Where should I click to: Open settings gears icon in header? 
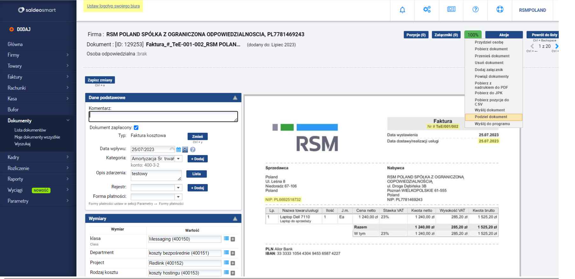[427, 10]
